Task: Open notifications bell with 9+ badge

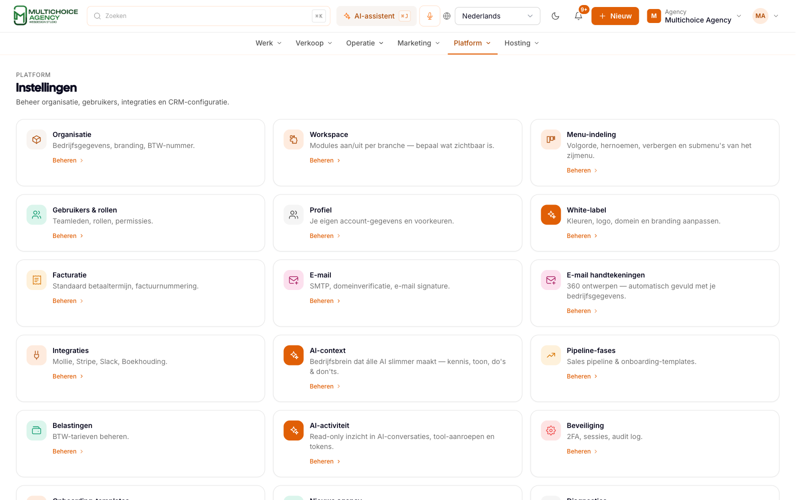Action: pos(578,16)
